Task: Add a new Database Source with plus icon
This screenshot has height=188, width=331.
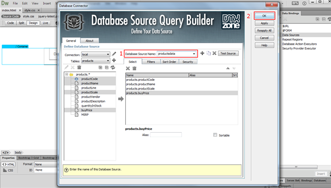Action: 202,53
